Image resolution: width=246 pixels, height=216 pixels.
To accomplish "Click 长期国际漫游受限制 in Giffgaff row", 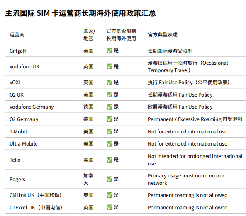I will pyautogui.click(x=170, y=51).
